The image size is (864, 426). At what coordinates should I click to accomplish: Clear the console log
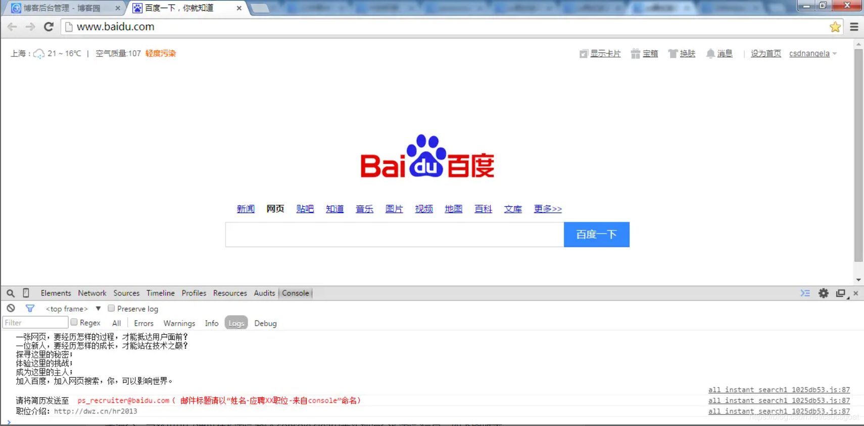(11, 308)
